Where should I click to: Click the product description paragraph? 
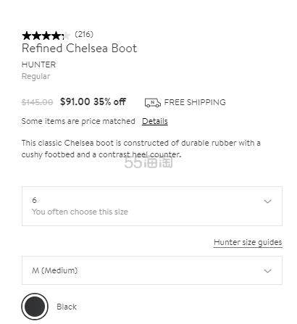(x=141, y=149)
